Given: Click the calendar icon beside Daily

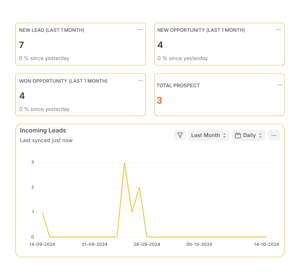Looking at the screenshot, I should tap(238, 135).
